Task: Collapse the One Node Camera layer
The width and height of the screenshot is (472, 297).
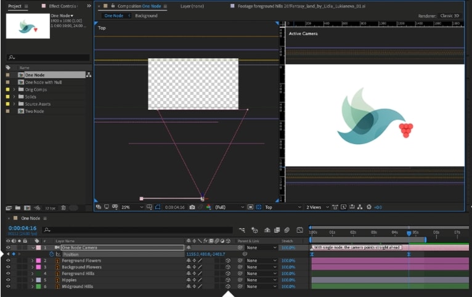Action: click(x=33, y=248)
